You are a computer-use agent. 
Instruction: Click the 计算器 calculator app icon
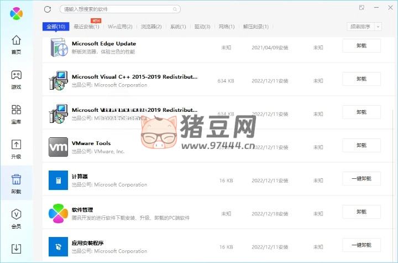click(x=59, y=181)
